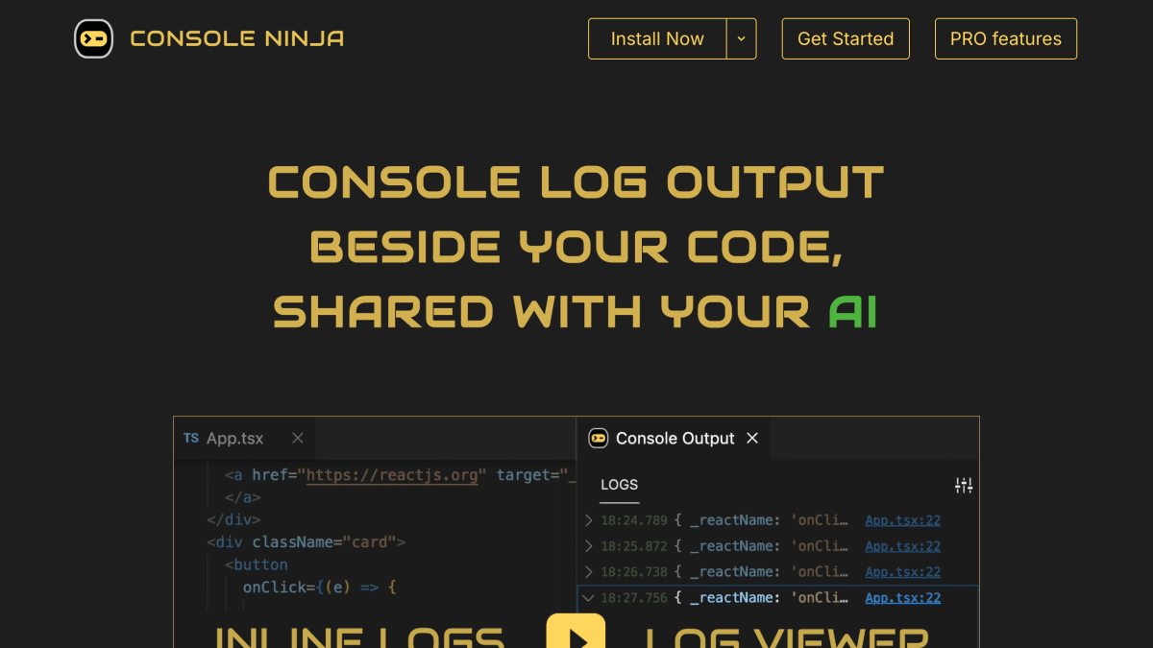Open the log filter settings icon
Viewport: 1153px width, 648px height.
[964, 486]
